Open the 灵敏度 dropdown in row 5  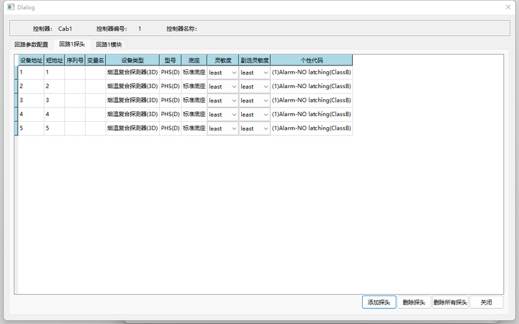[x=223, y=128]
